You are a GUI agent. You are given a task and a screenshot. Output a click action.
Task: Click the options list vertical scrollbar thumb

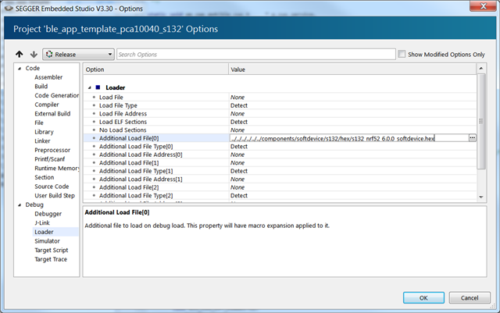(x=481, y=121)
